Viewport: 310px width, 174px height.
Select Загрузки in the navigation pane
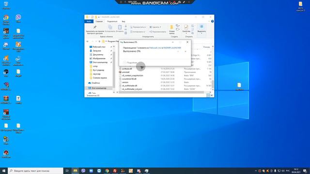tap(97, 51)
